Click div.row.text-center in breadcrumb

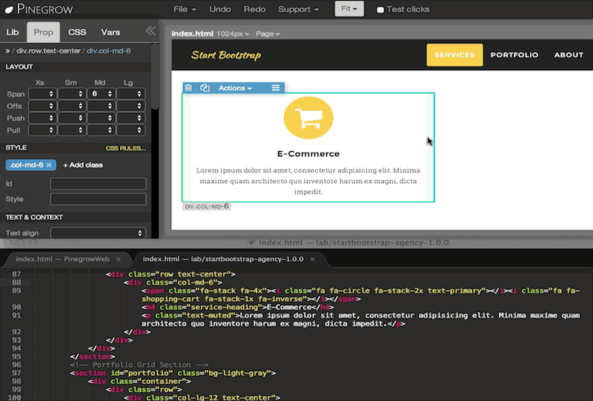pyautogui.click(x=48, y=50)
